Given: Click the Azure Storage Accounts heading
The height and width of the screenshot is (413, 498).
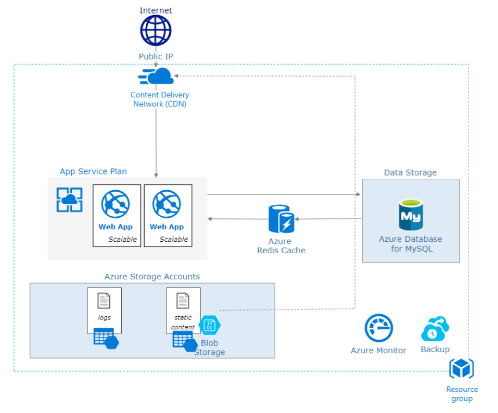Looking at the screenshot, I should coord(152,277).
